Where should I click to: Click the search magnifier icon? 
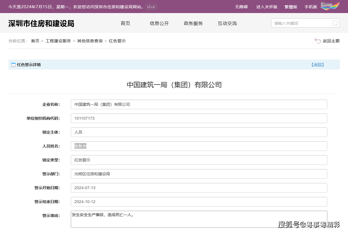tap(335, 23)
